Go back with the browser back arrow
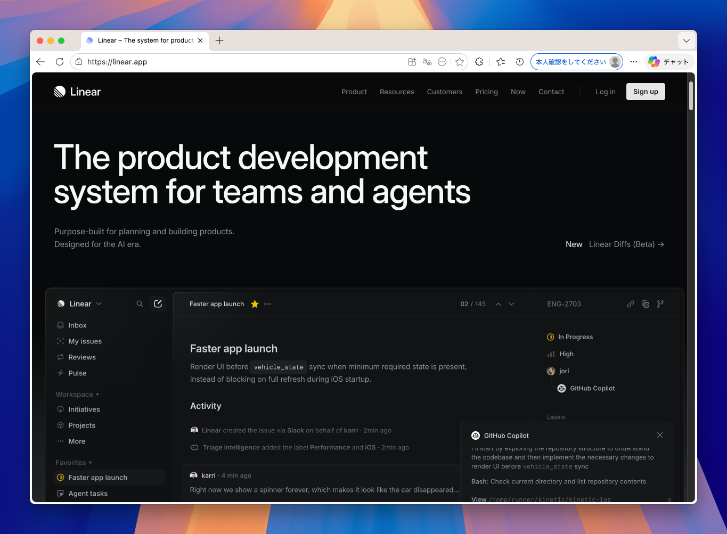 40,62
